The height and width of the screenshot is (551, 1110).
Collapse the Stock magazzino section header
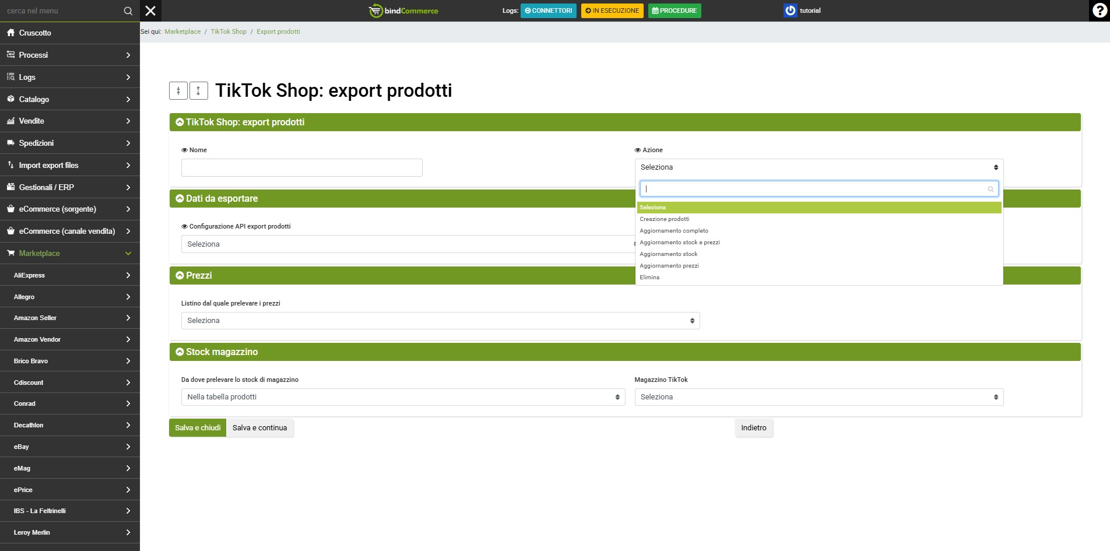pyautogui.click(x=180, y=352)
